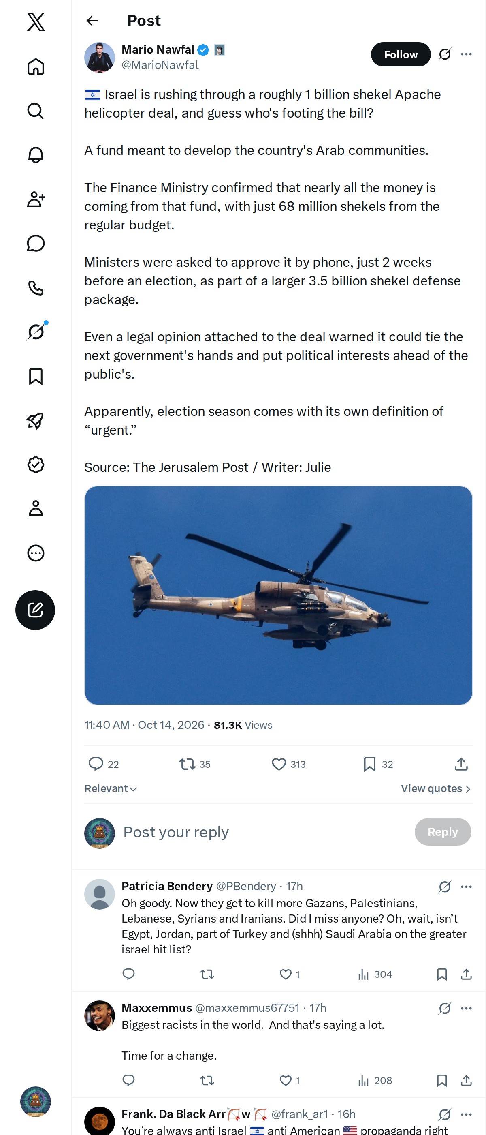Go to Notifications bell in sidebar

click(36, 155)
